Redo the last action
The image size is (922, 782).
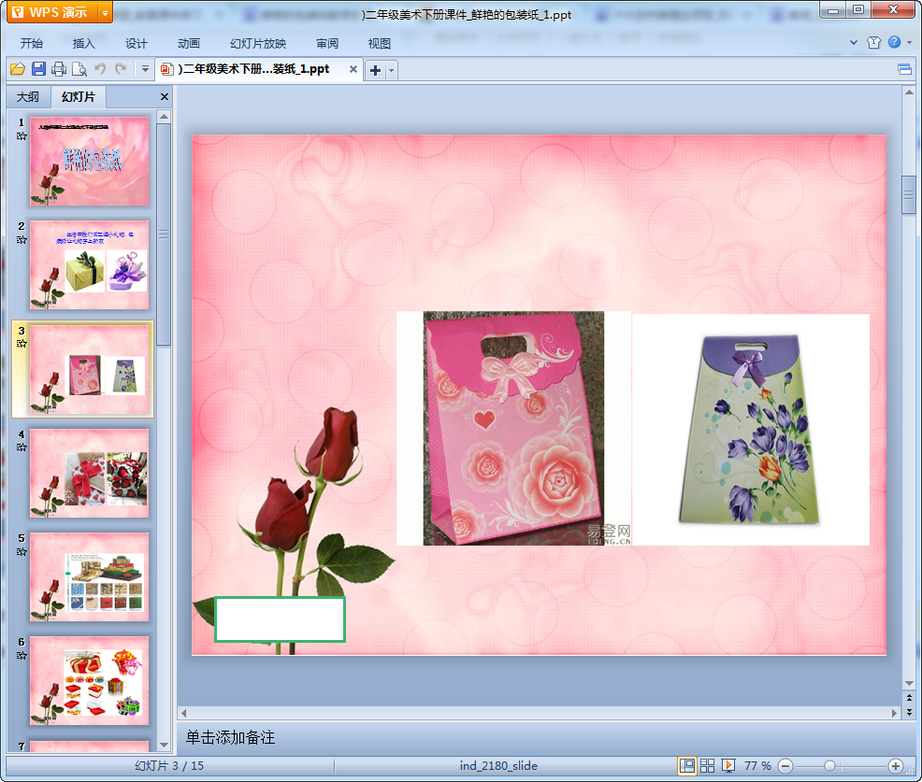pyautogui.click(x=121, y=69)
